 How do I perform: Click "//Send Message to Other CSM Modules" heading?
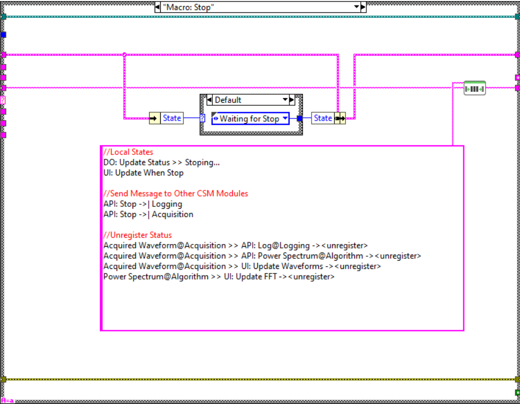click(176, 193)
